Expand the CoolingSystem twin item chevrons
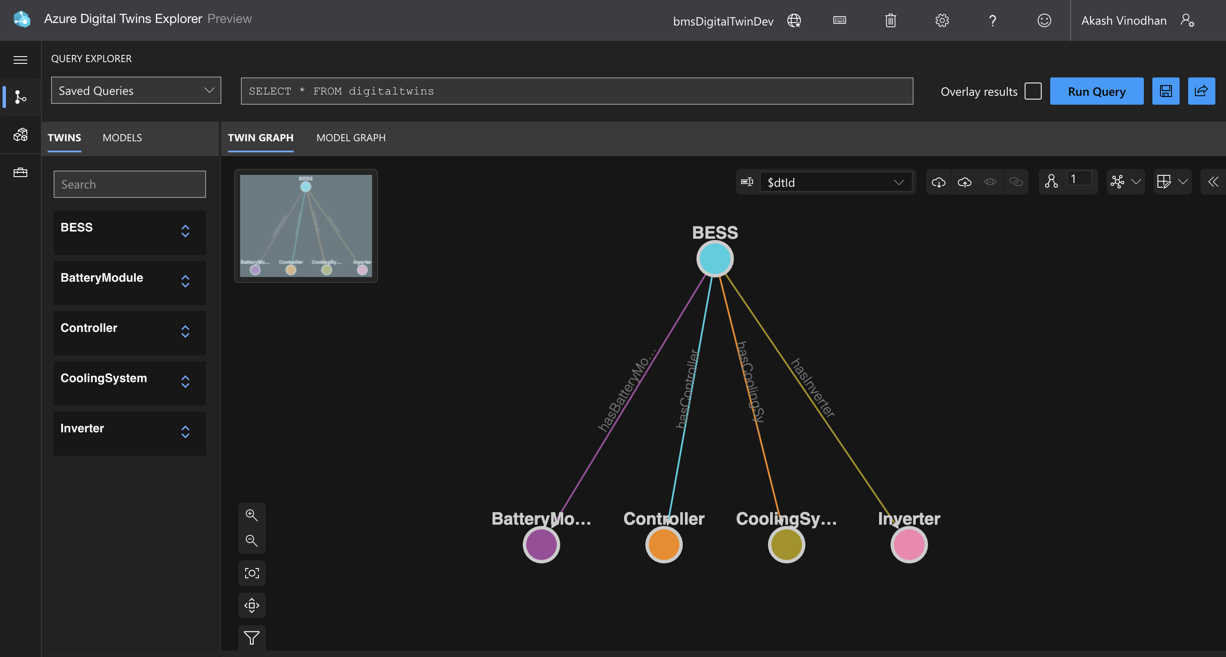This screenshot has width=1226, height=657. point(186,382)
